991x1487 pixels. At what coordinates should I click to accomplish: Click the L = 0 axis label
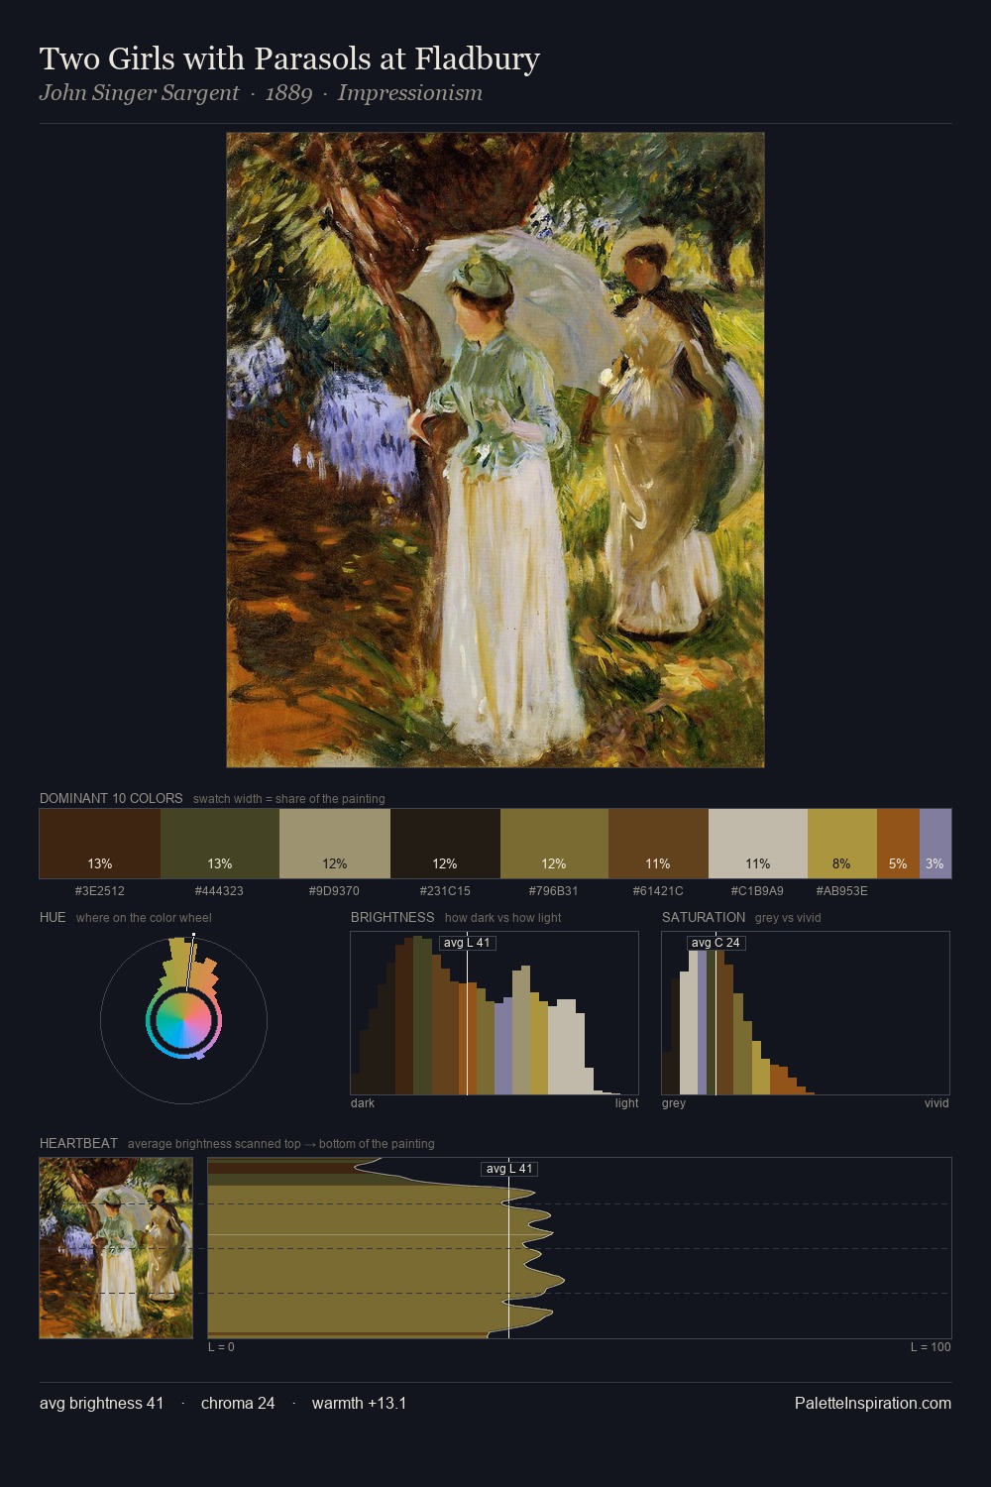(221, 1347)
